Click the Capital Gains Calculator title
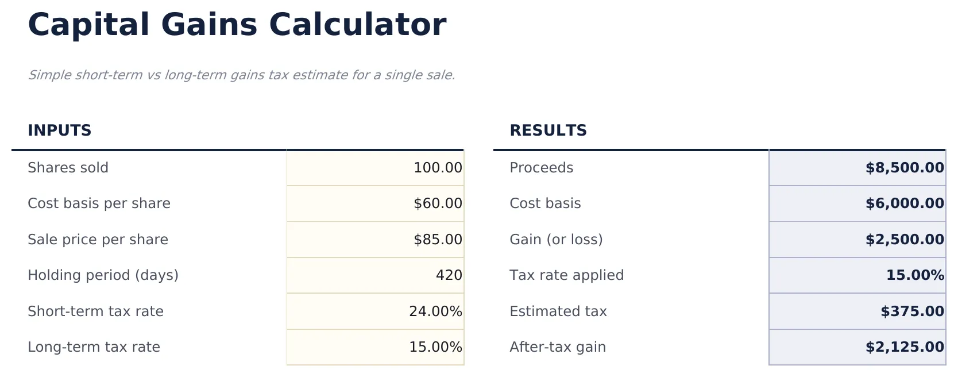The image size is (958, 377). (237, 24)
